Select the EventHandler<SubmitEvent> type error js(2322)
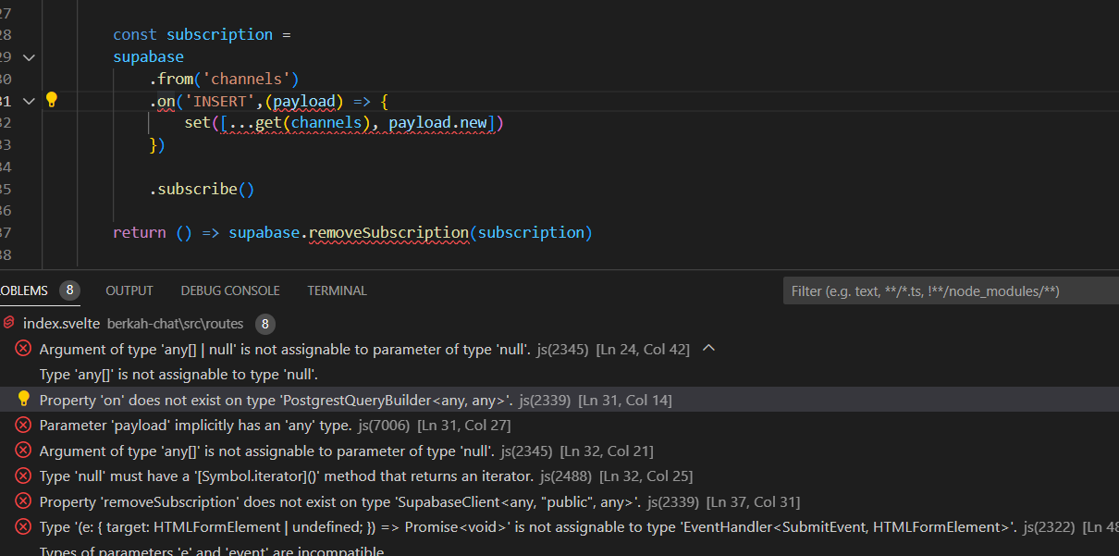 pos(559,527)
